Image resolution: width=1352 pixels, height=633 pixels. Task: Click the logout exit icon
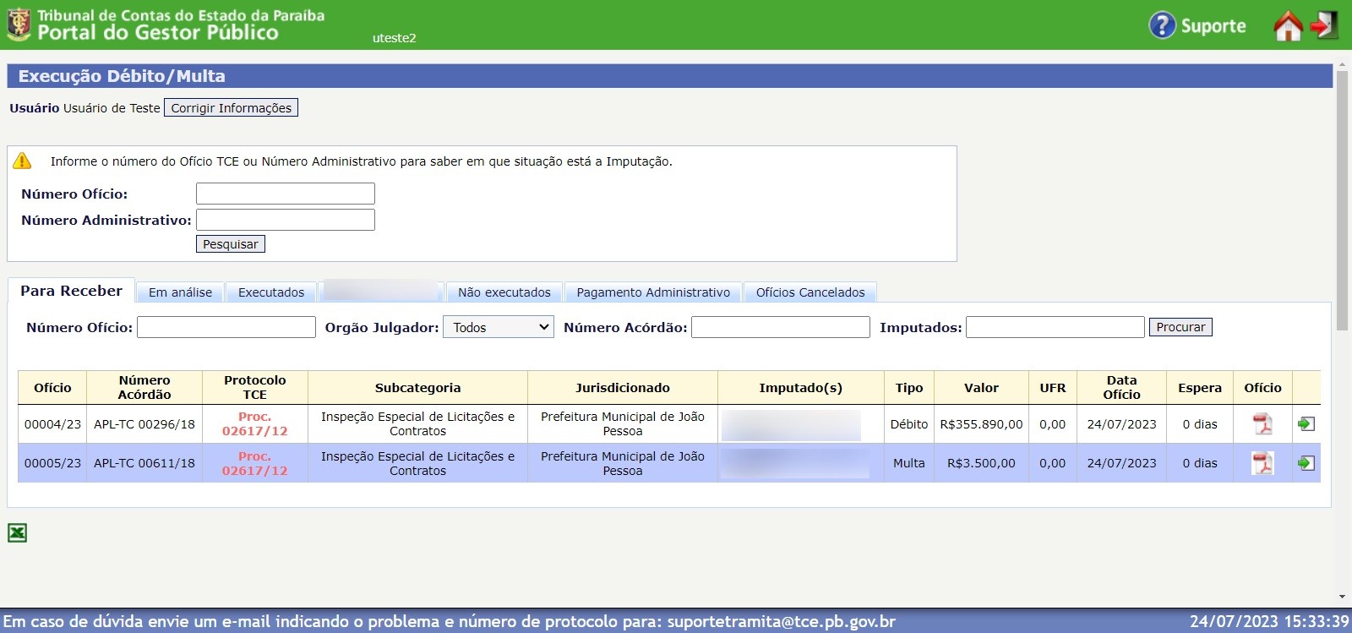(1324, 25)
